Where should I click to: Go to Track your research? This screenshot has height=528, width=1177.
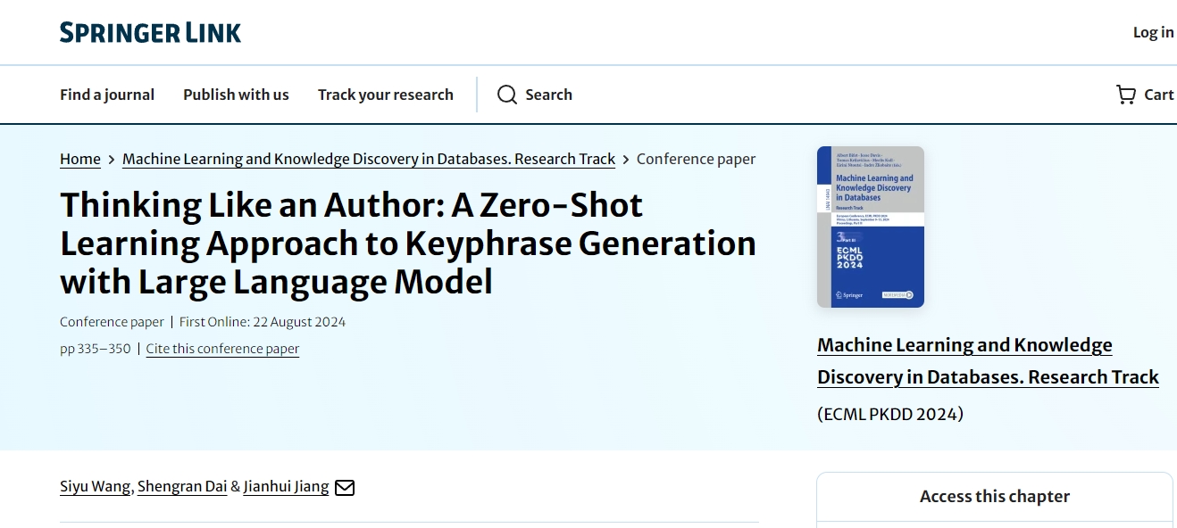[x=386, y=95]
